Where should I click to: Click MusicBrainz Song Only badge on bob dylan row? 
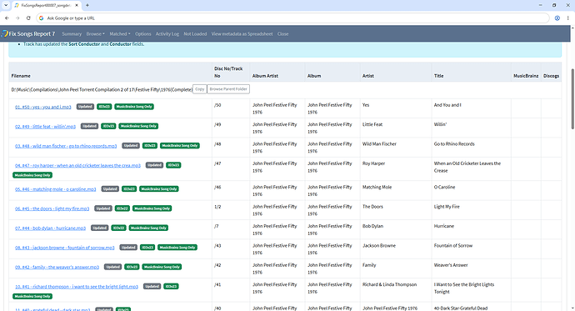click(148, 228)
